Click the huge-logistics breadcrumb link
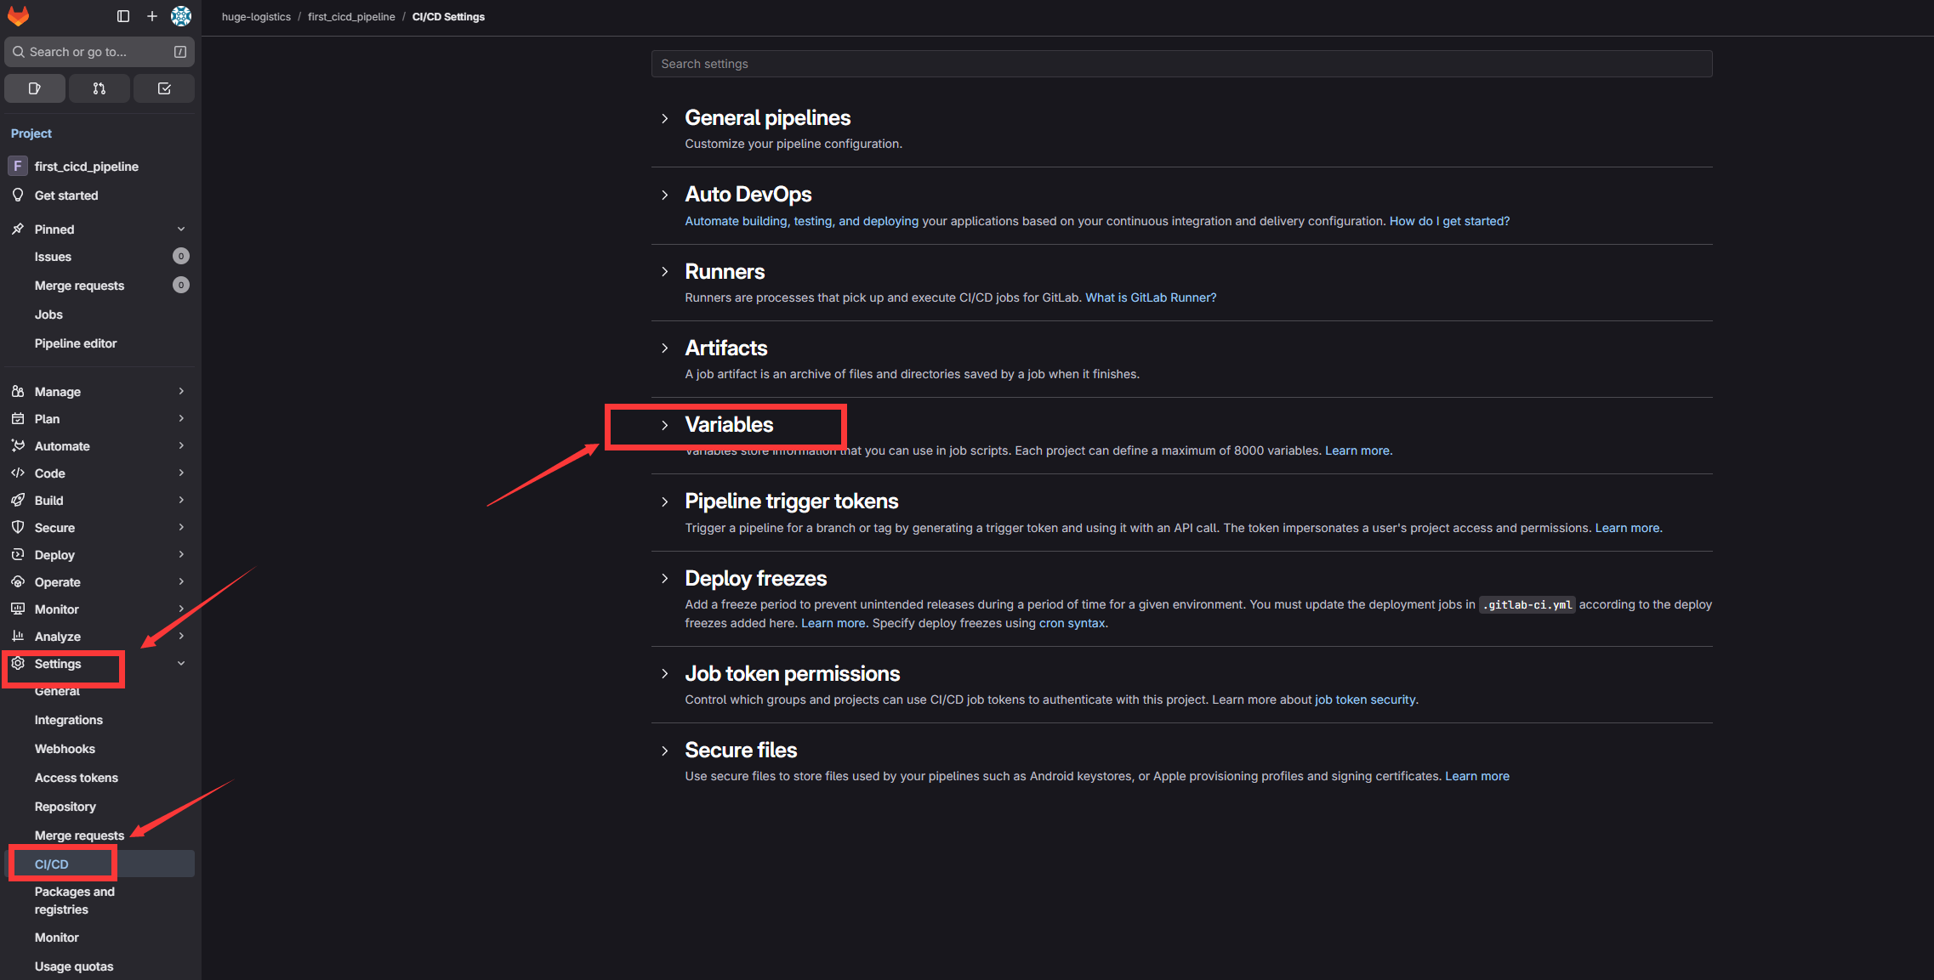The height and width of the screenshot is (980, 1934). click(x=256, y=17)
